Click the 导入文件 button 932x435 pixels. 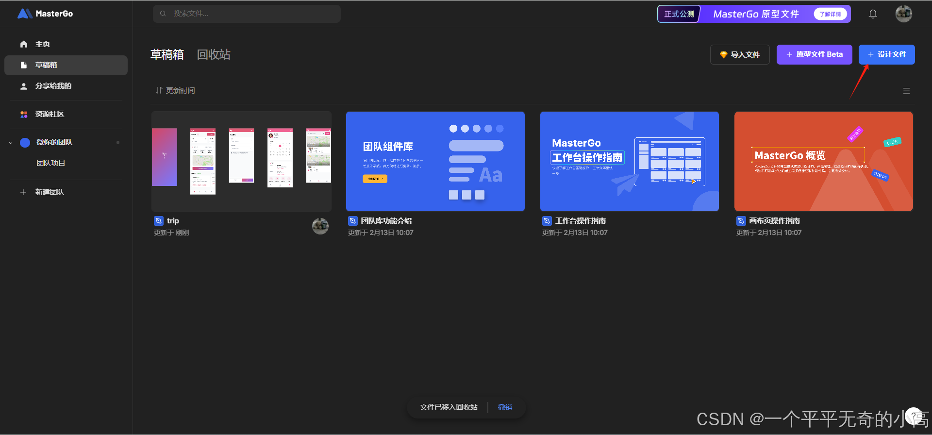coord(740,54)
